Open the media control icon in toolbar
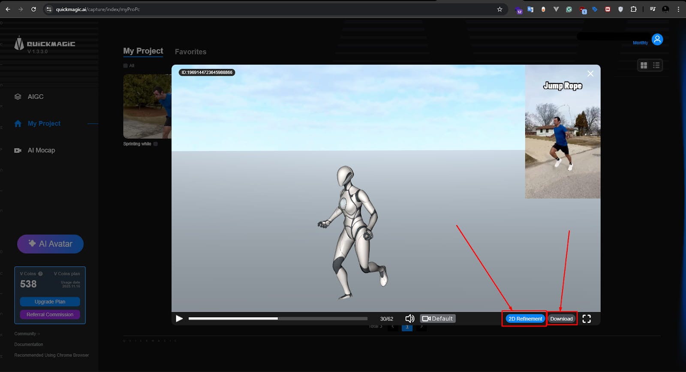 653,9
